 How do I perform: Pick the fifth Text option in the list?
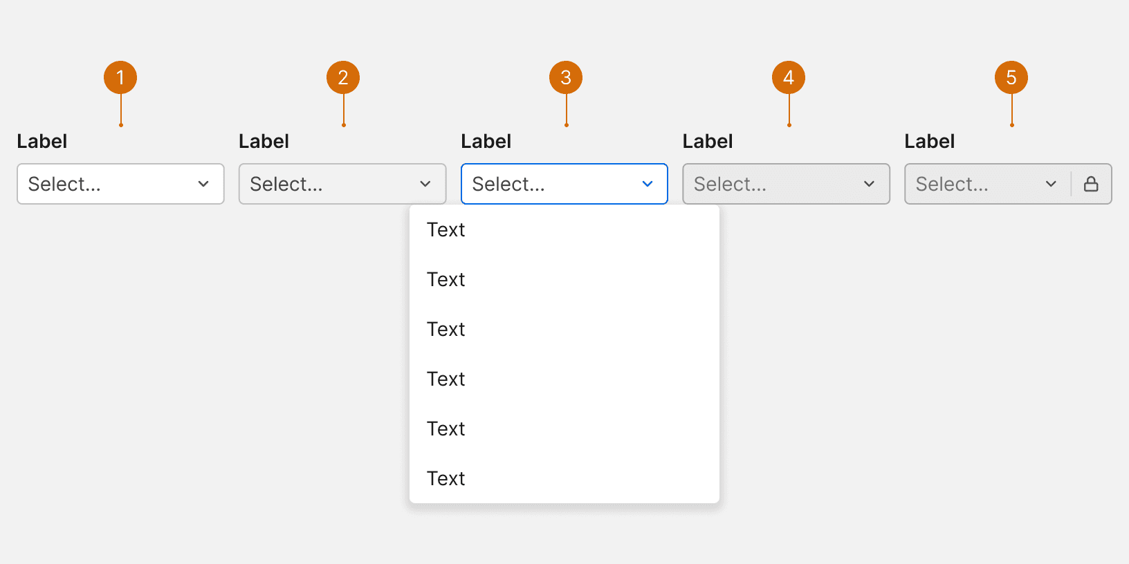point(446,429)
